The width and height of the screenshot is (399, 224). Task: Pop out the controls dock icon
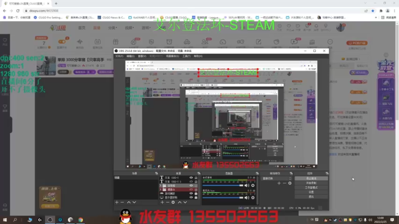[327, 173]
